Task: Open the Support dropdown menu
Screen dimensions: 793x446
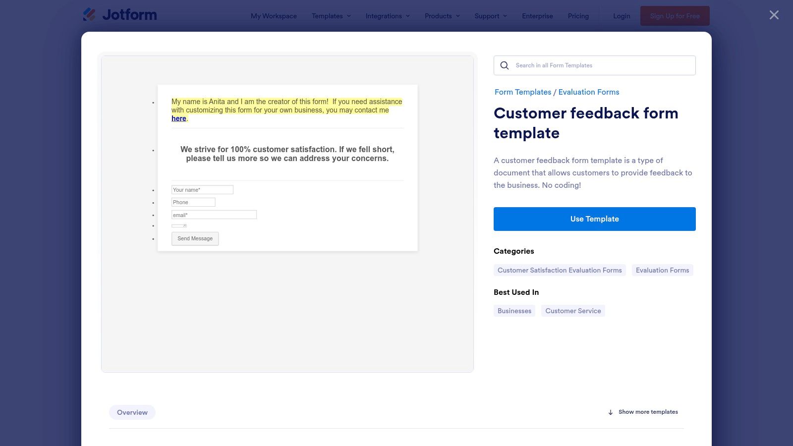Action: (x=491, y=16)
